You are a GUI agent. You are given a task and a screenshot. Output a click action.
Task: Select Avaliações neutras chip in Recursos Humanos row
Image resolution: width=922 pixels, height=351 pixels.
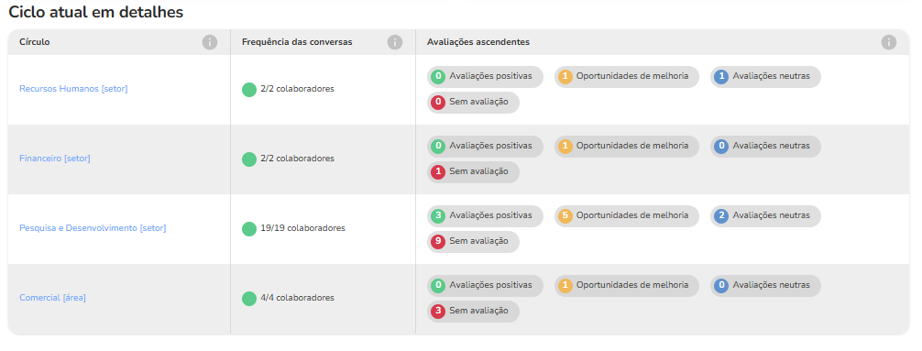point(765,76)
